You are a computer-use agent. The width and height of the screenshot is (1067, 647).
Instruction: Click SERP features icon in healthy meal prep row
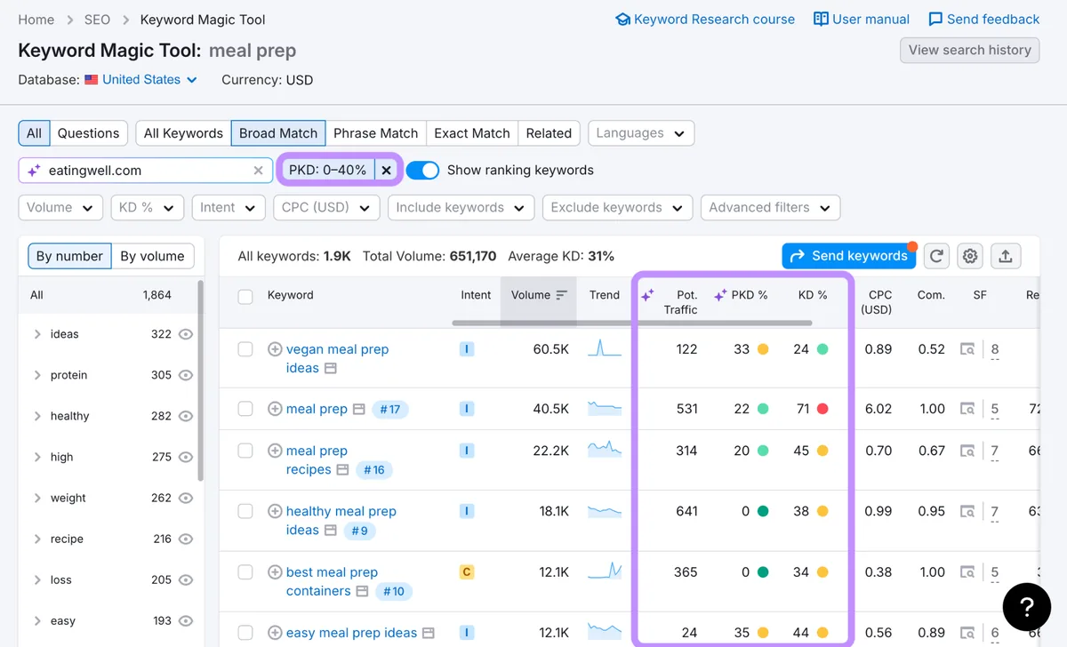pos(967,511)
